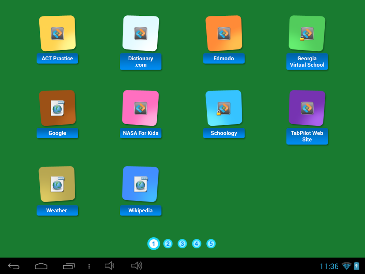Tap the Android back navigation button
This screenshot has height=274, width=365.
tap(14, 266)
